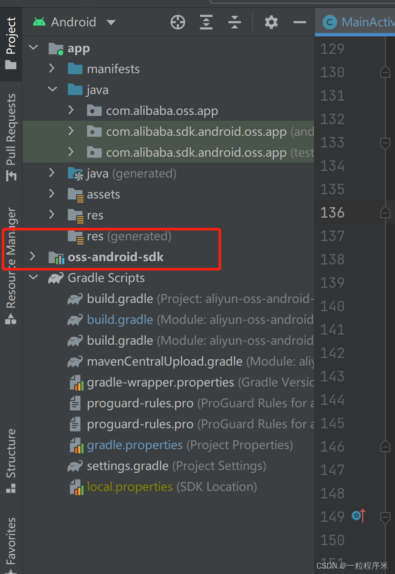Expand the com.alibaba.oss.app package

(x=71, y=110)
